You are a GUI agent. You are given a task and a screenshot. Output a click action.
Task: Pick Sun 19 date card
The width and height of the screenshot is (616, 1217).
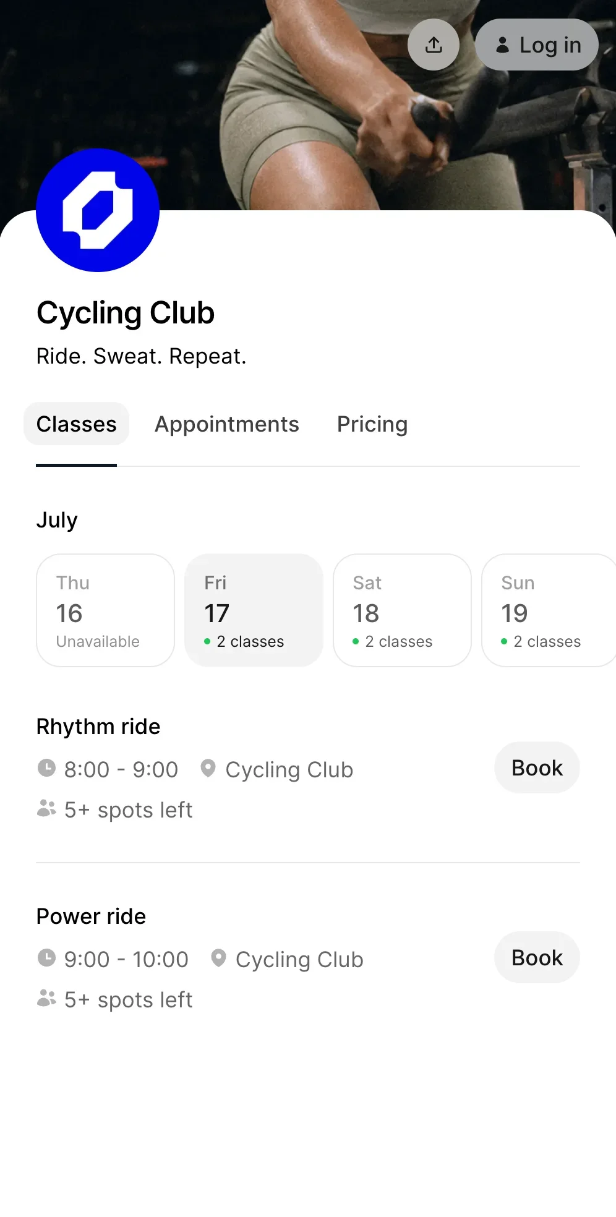(549, 610)
